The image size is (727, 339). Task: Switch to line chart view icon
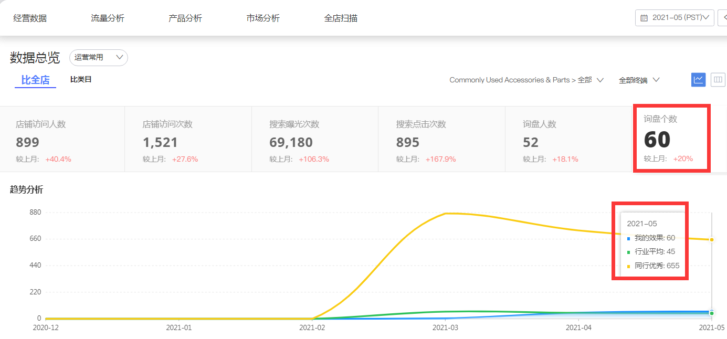[x=698, y=80]
